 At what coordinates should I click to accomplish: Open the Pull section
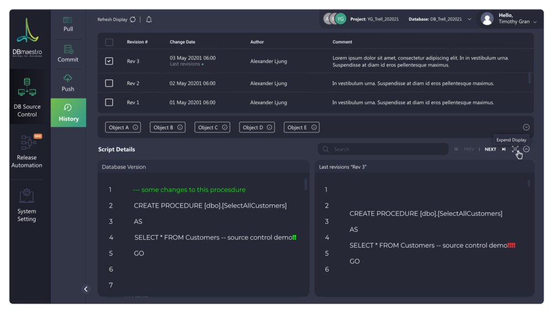[68, 24]
